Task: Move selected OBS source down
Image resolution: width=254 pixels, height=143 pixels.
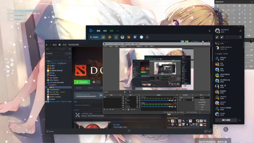Action: pyautogui.click(x=134, y=109)
